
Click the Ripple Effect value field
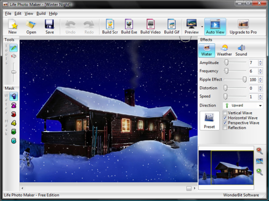[x=254, y=80]
